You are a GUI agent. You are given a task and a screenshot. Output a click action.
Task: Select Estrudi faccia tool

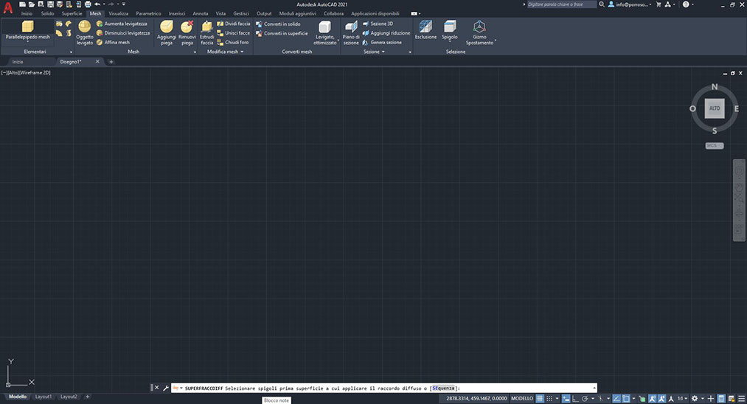206,33
